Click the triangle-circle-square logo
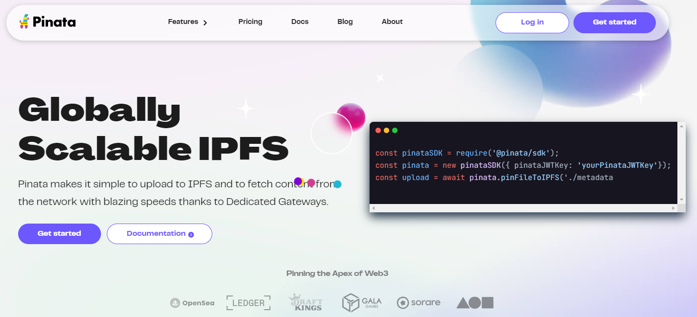 (x=475, y=303)
